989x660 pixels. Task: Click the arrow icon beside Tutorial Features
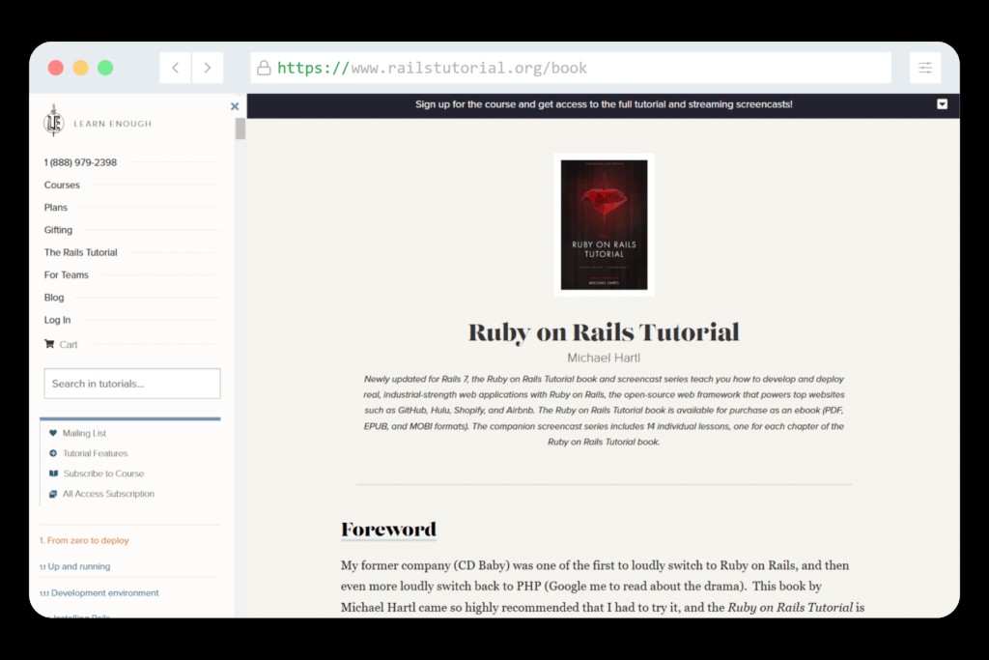coord(53,453)
